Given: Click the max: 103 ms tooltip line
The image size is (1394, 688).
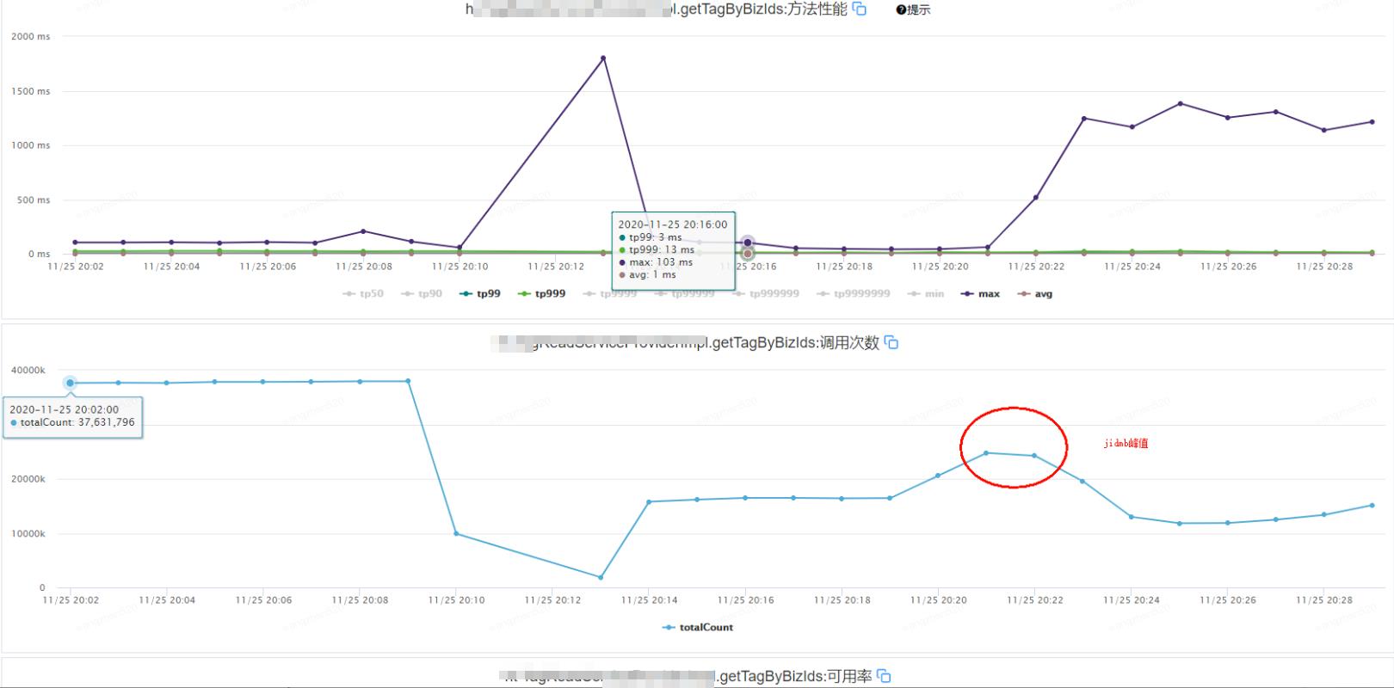Looking at the screenshot, I should pyautogui.click(x=656, y=262).
